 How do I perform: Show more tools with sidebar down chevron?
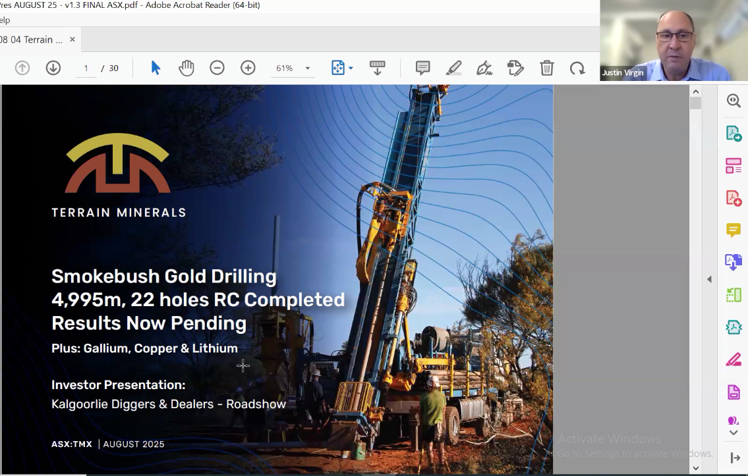(x=734, y=433)
